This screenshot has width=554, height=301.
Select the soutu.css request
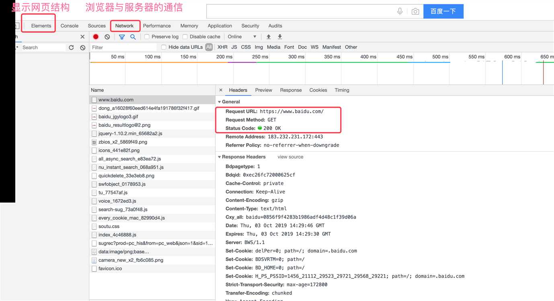pyautogui.click(x=152, y=226)
